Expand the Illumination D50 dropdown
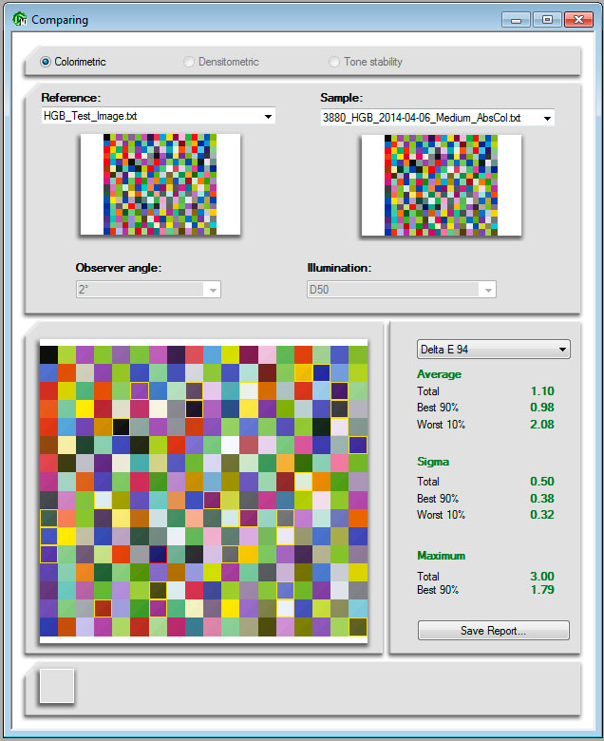604x741 pixels. [488, 290]
